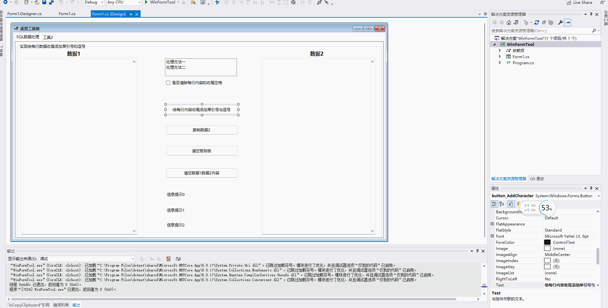Open the button_AddCharacter object selector dropdown
This screenshot has width=608, height=308.
[x=598, y=196]
